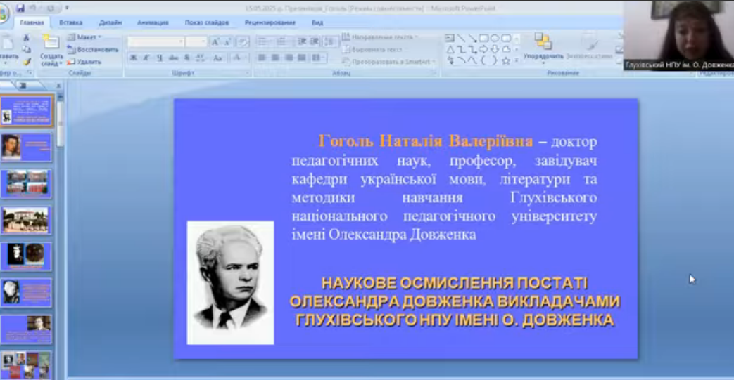Click the Создать слайд button

coord(51,50)
